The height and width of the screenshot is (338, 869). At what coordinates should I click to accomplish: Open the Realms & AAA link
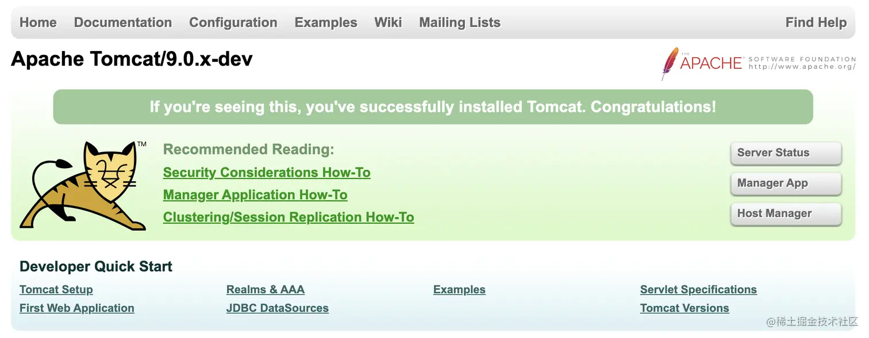tap(266, 290)
